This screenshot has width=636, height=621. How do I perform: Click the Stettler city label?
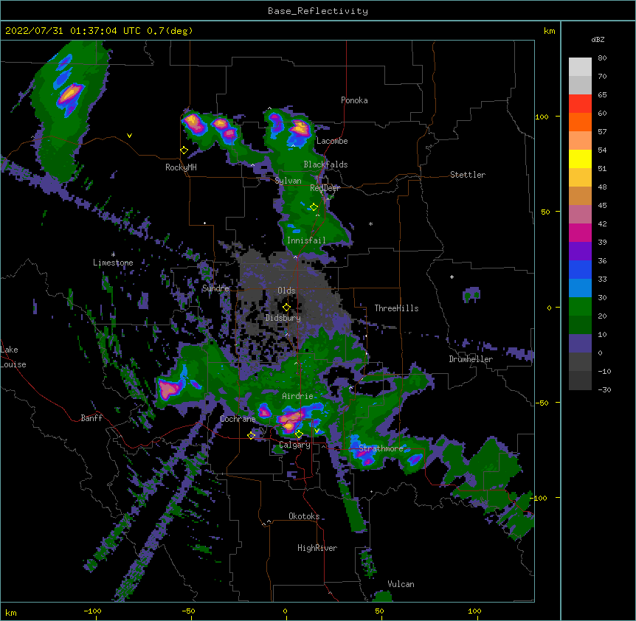coord(468,175)
